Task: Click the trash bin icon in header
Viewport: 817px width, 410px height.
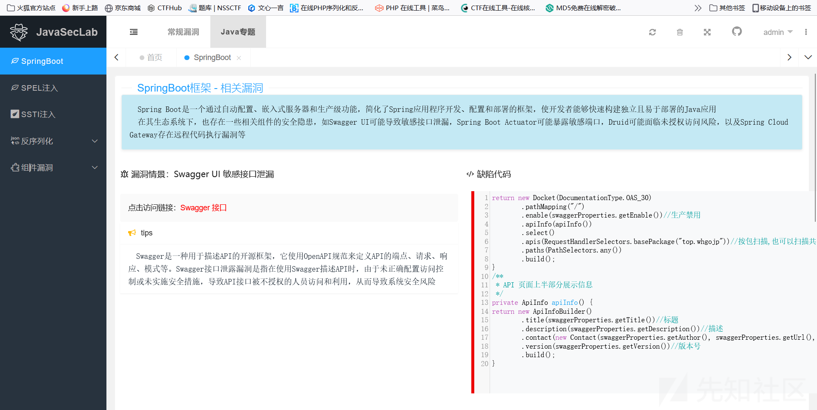Action: click(680, 32)
